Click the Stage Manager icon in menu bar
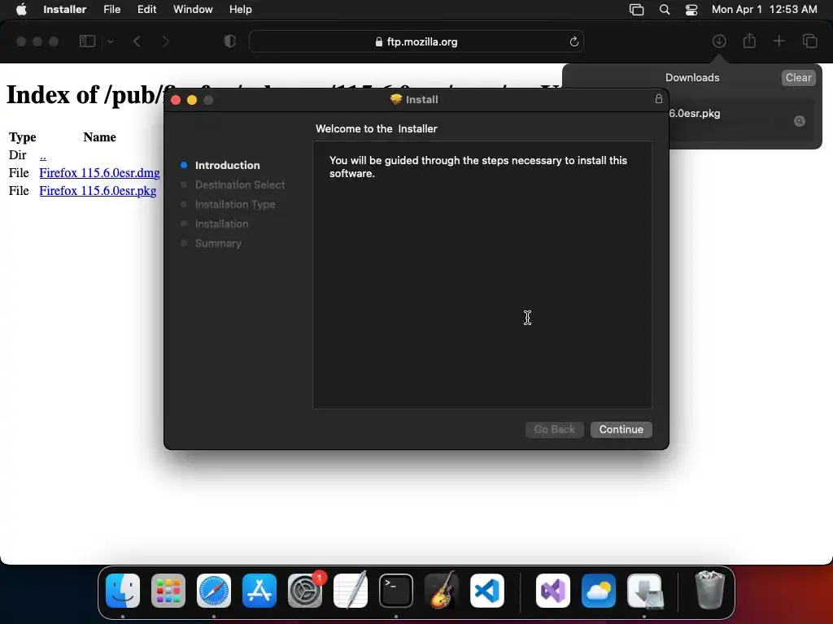The width and height of the screenshot is (833, 624). [636, 10]
